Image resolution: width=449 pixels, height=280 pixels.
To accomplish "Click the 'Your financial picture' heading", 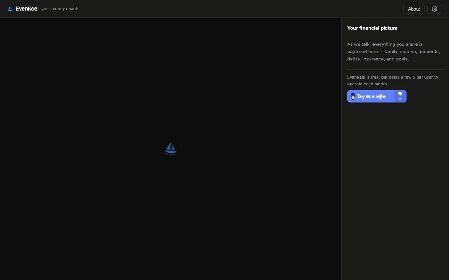I will (x=372, y=28).
